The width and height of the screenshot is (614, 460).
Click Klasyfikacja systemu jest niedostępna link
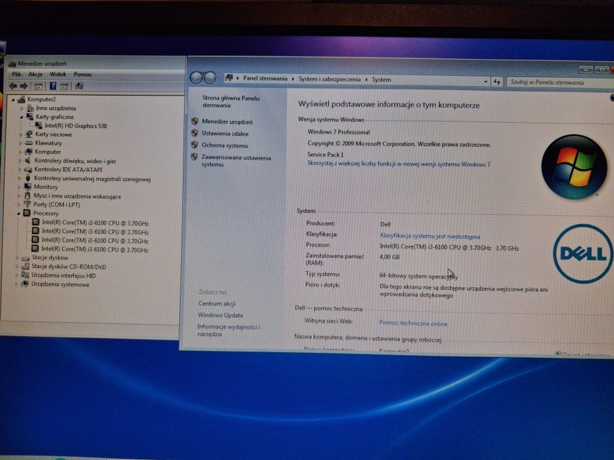pos(430,237)
